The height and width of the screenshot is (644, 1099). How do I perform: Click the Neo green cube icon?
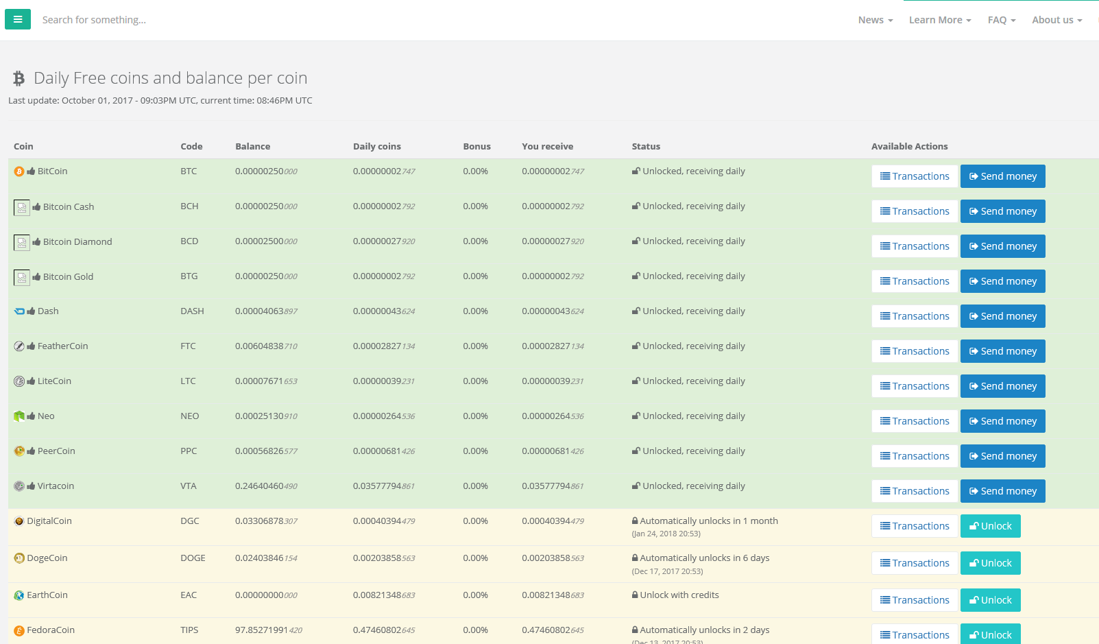coord(19,416)
